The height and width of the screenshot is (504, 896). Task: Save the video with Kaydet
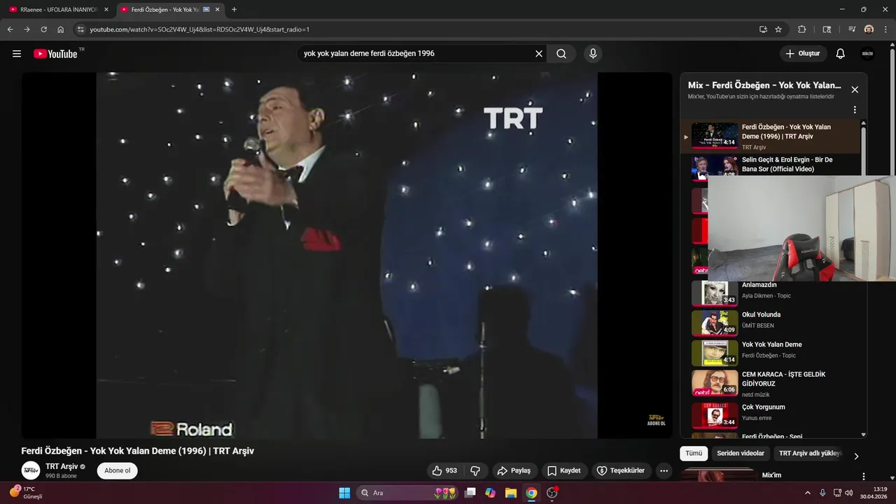coord(564,470)
